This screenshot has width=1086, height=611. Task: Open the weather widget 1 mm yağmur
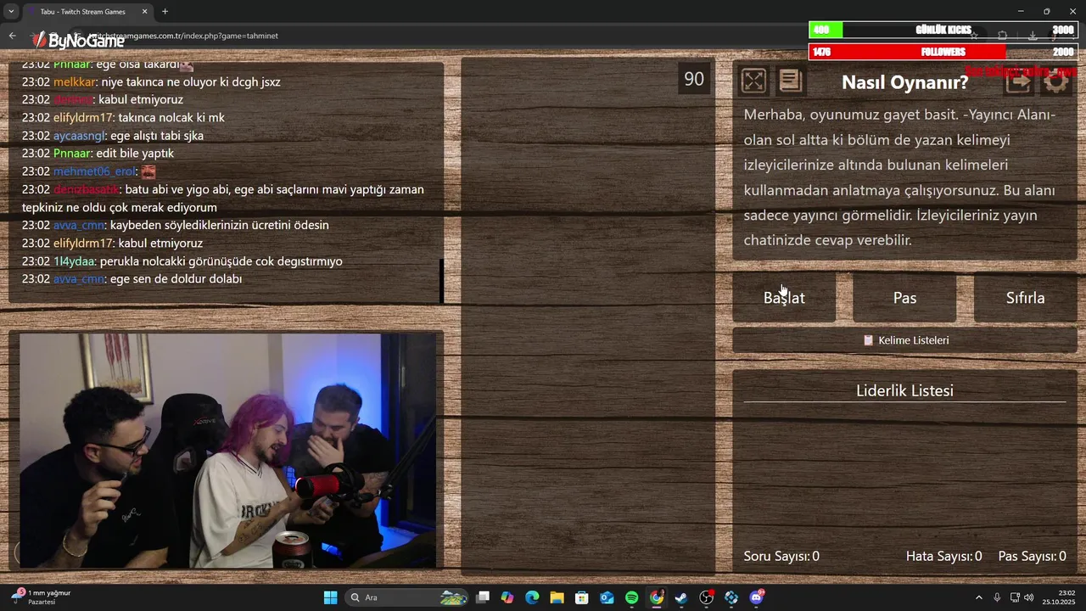click(x=41, y=597)
